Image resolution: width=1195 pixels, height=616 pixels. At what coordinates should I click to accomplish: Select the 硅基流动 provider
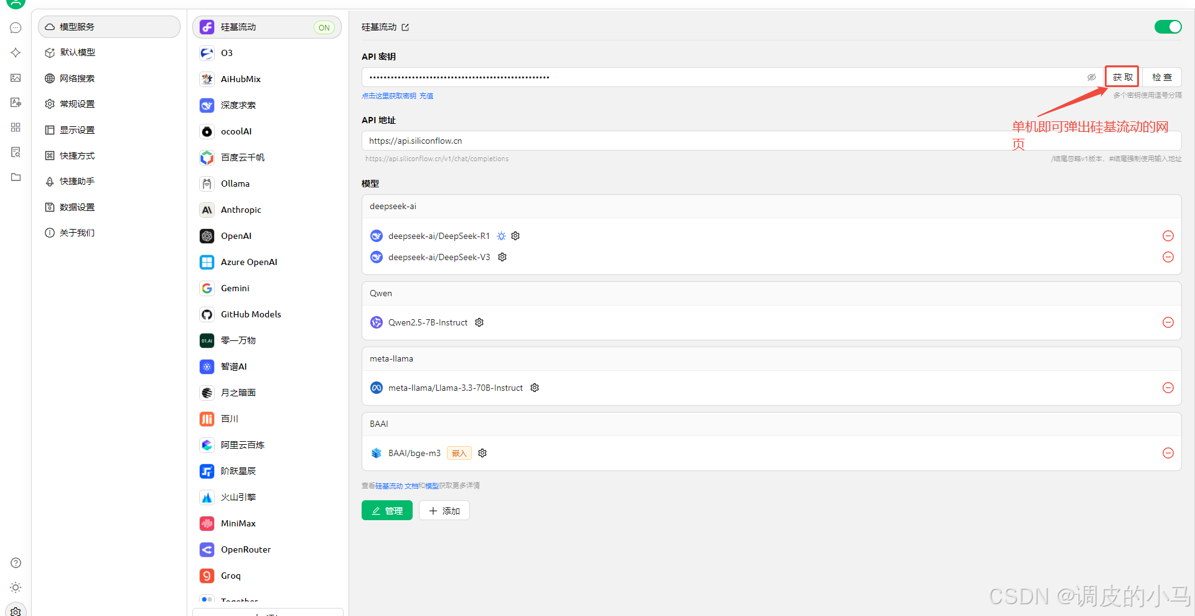pos(267,27)
